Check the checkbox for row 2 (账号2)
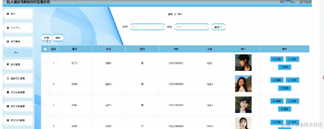Image resolution: width=324 pixels, height=129 pixels. (45, 84)
